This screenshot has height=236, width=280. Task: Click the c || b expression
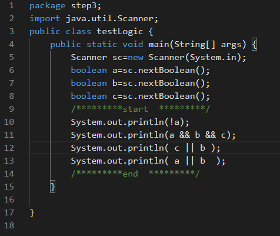pos(190,148)
